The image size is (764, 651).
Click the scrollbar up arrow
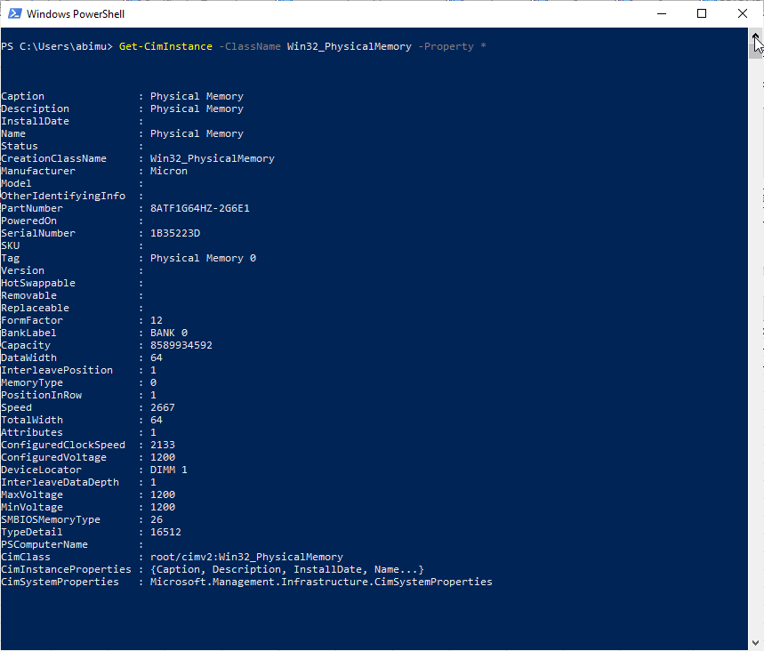click(755, 36)
